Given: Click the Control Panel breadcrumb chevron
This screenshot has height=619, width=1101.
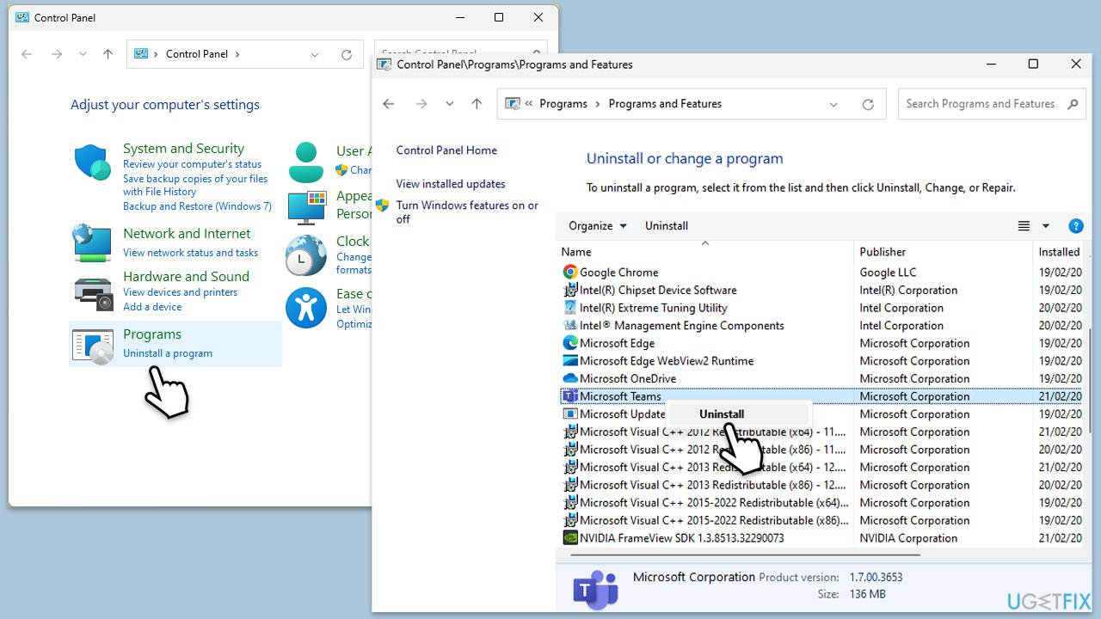Looking at the screenshot, I should point(237,54).
